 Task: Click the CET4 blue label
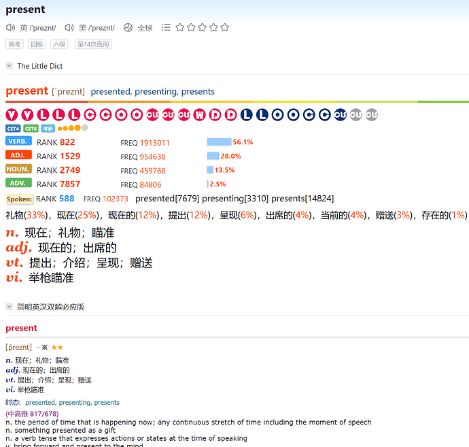pyautogui.click(x=13, y=129)
